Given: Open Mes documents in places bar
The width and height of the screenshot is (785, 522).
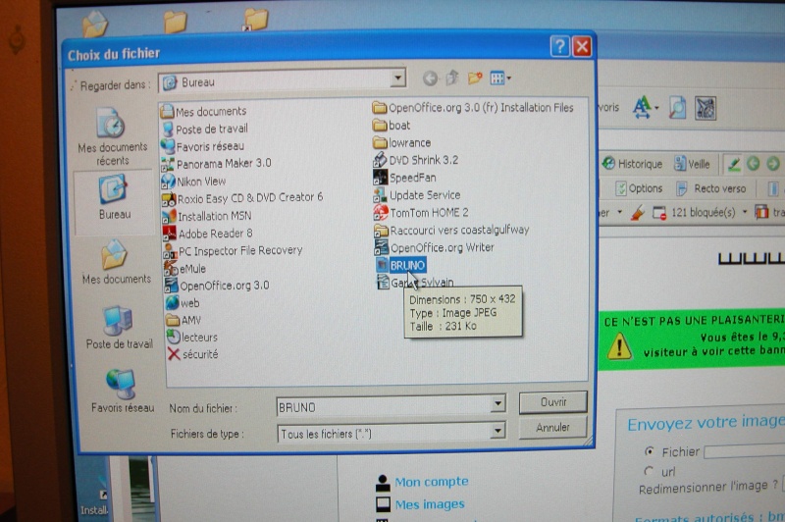Looking at the screenshot, I should point(116,262).
